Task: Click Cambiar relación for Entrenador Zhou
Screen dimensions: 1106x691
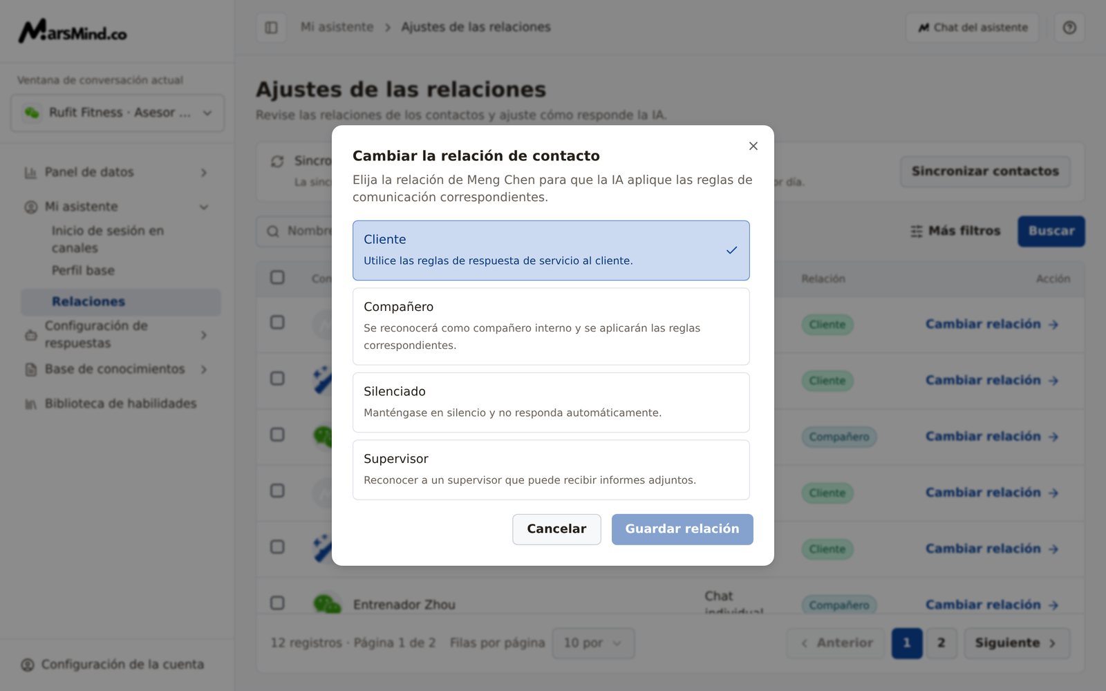Action: point(992,605)
